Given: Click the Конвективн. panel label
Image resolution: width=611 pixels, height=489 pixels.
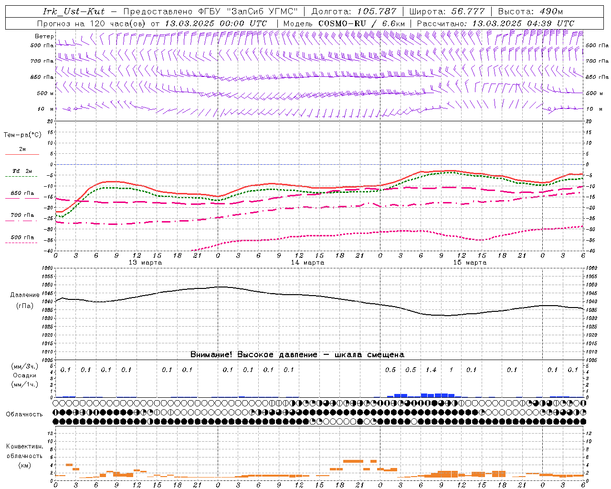Looking at the screenshot, I should pos(24,446).
